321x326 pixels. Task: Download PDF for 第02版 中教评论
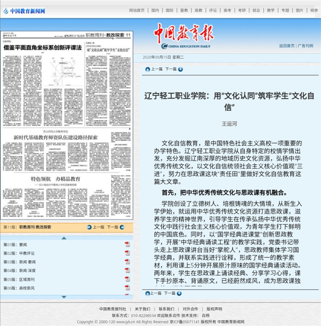tap(127, 253)
